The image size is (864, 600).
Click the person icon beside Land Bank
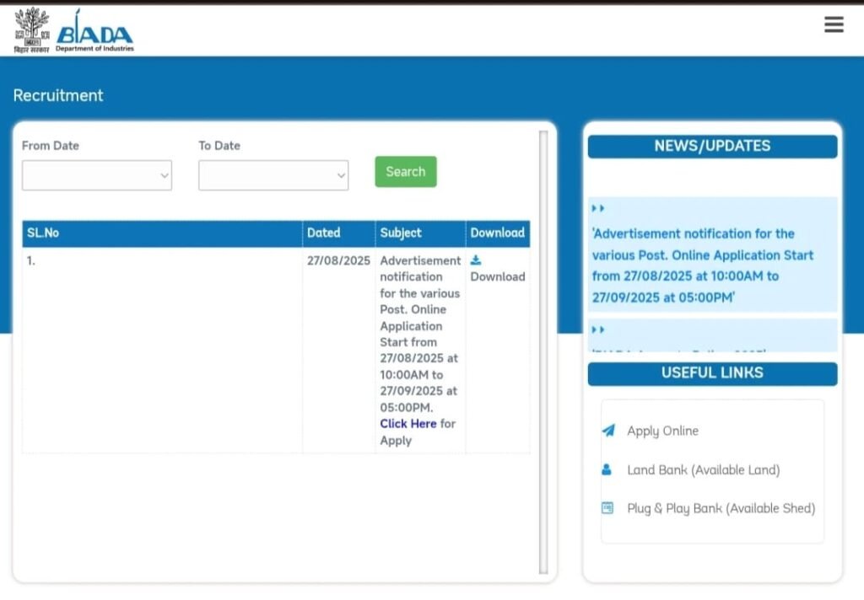click(x=607, y=470)
